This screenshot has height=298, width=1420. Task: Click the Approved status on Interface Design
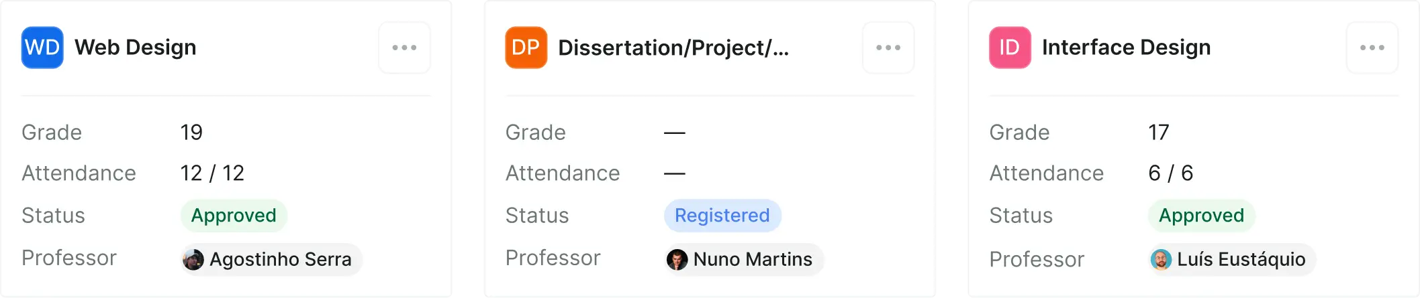(x=1201, y=216)
